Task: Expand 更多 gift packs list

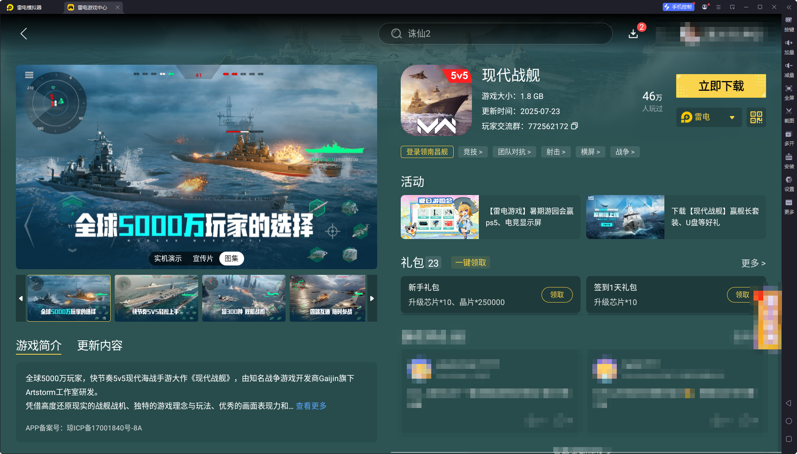Action: 753,263
